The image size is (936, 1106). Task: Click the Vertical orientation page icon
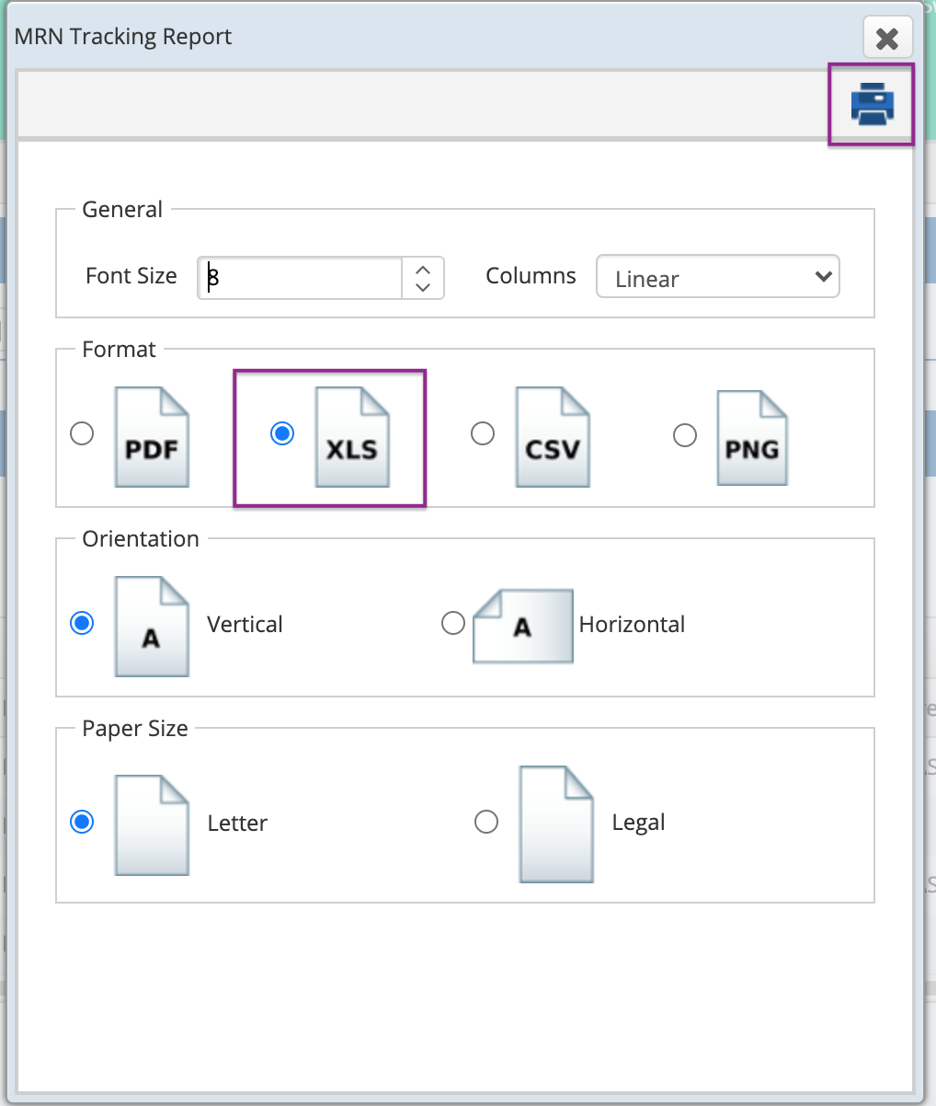click(152, 625)
